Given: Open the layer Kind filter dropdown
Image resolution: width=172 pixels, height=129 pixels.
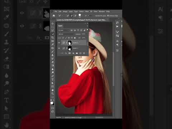Looking at the screenshot, I should 63,30.
